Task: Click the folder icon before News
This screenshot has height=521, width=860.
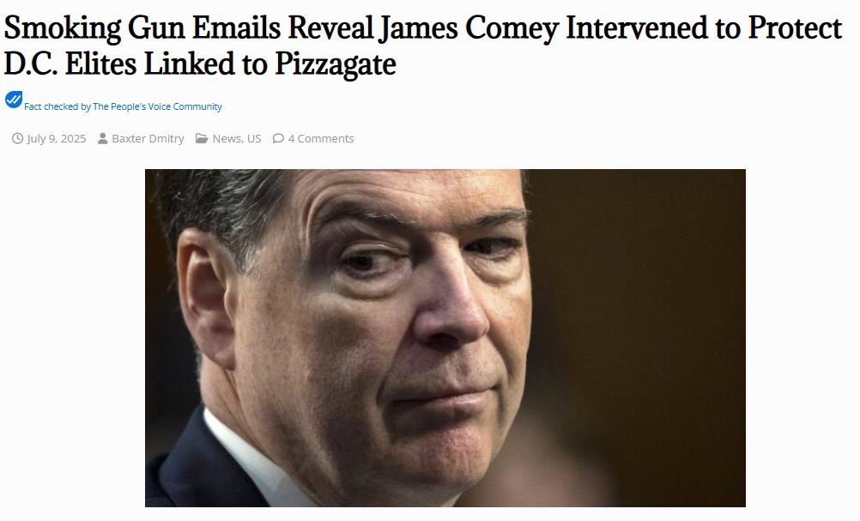Action: (x=202, y=139)
